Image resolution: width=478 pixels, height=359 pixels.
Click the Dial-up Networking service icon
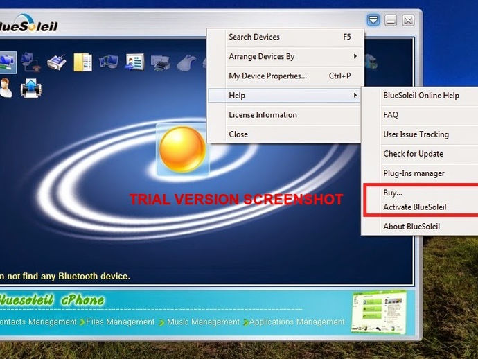pos(30,62)
